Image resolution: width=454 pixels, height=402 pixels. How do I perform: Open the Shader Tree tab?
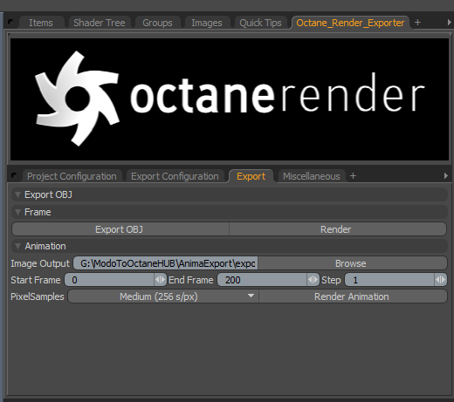(x=100, y=23)
